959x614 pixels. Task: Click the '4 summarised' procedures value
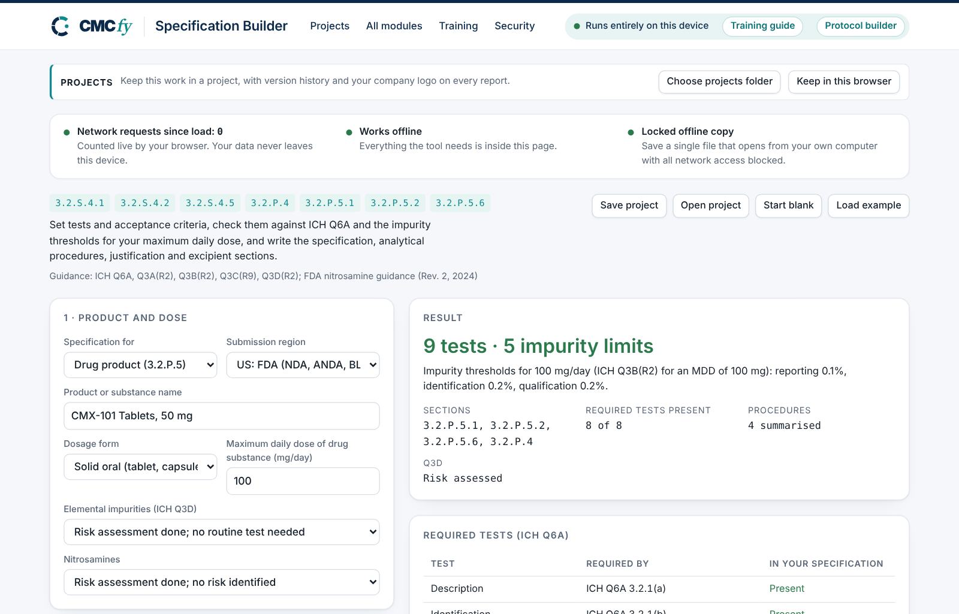point(784,425)
